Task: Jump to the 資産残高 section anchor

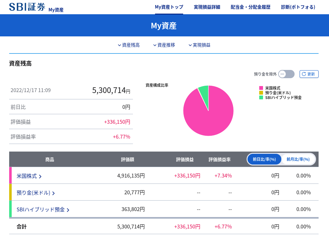Action: point(129,45)
